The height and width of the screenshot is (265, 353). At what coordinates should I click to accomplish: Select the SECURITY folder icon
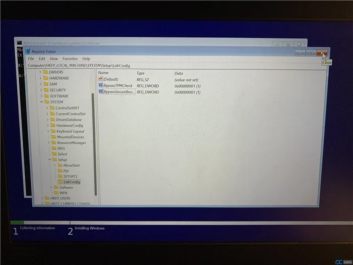point(46,90)
